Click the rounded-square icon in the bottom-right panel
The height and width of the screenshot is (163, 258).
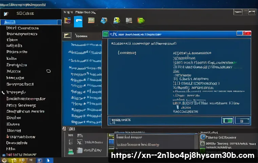point(203,144)
